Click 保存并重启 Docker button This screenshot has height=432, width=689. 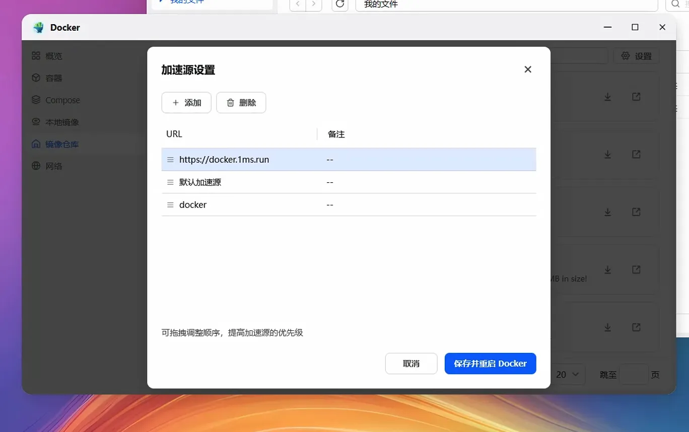(x=490, y=364)
